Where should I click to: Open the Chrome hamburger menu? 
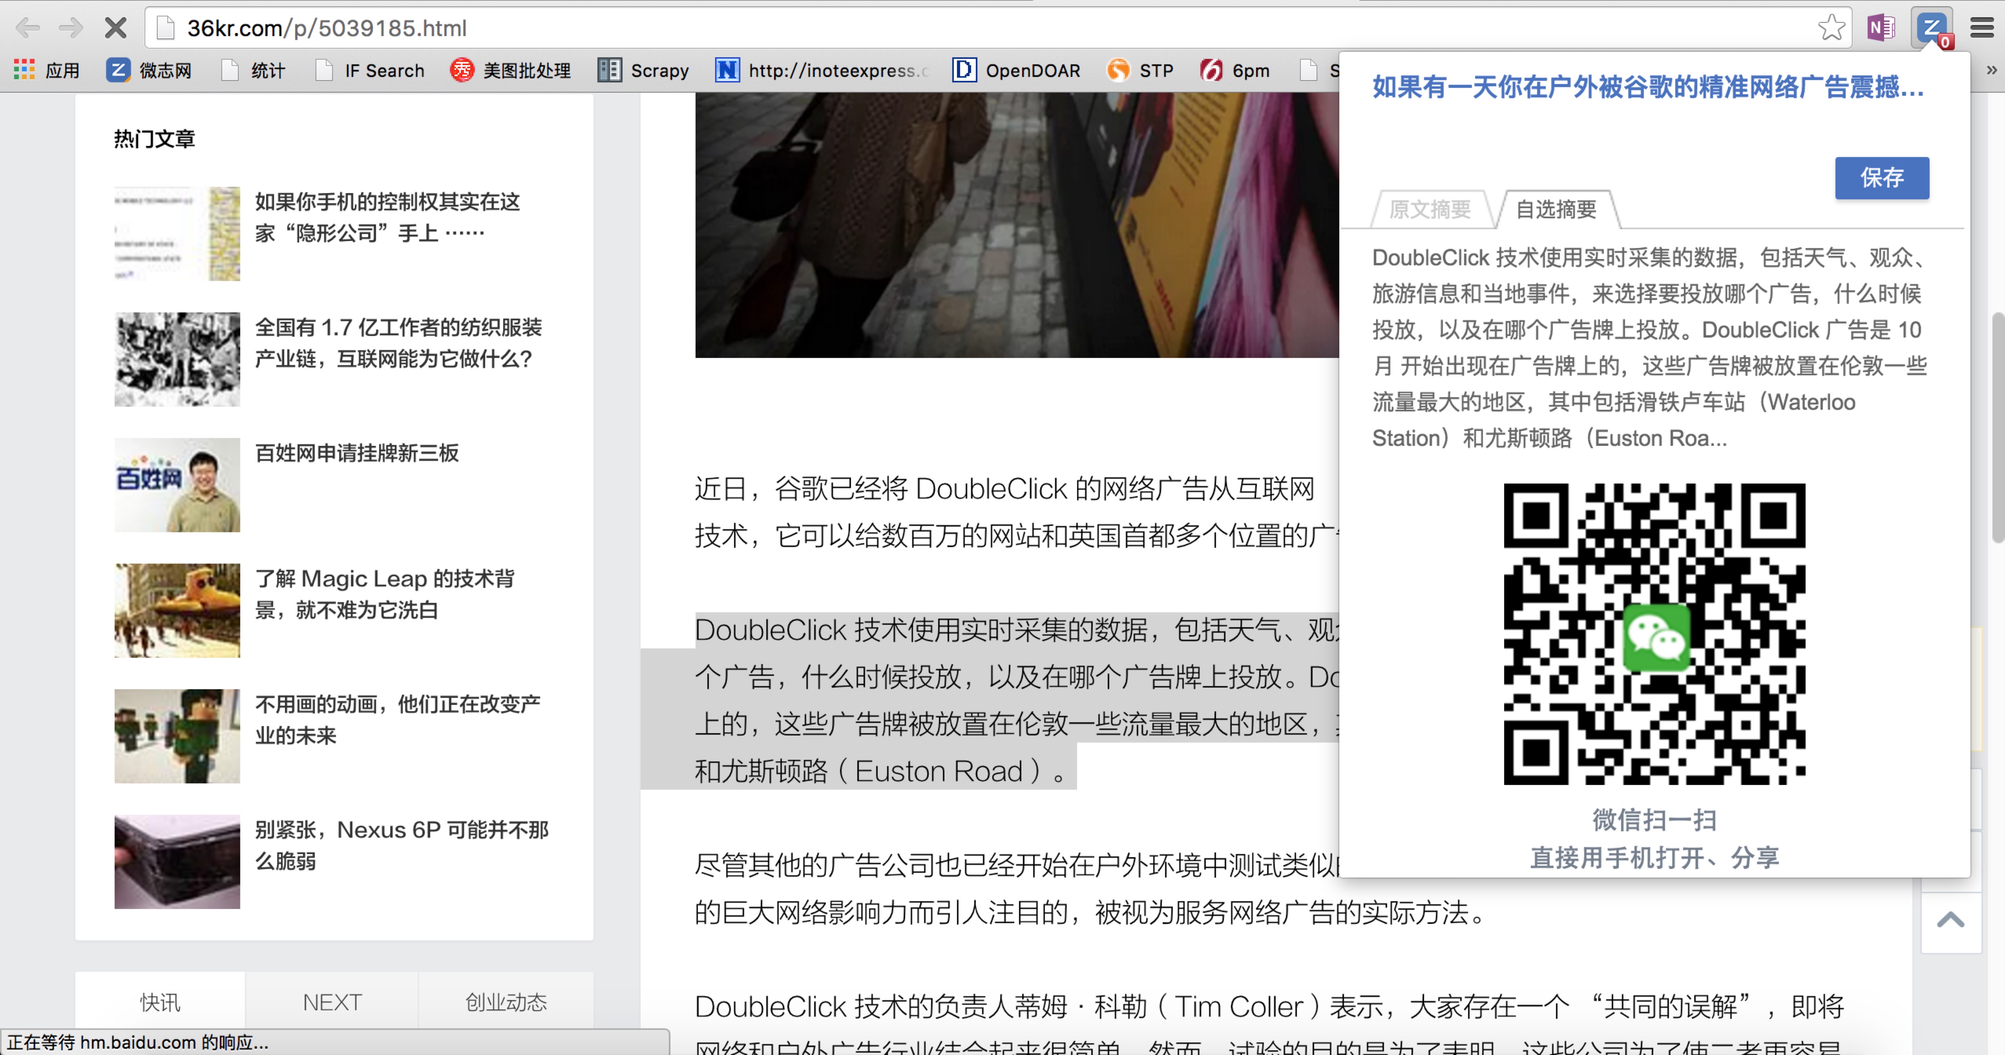pyautogui.click(x=1982, y=28)
